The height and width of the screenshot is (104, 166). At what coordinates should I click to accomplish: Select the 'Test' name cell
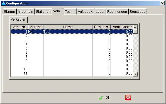68,32
